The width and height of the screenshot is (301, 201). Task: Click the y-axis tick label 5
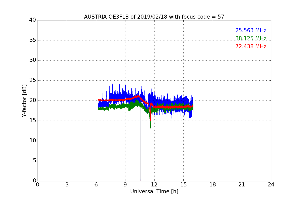(34, 161)
